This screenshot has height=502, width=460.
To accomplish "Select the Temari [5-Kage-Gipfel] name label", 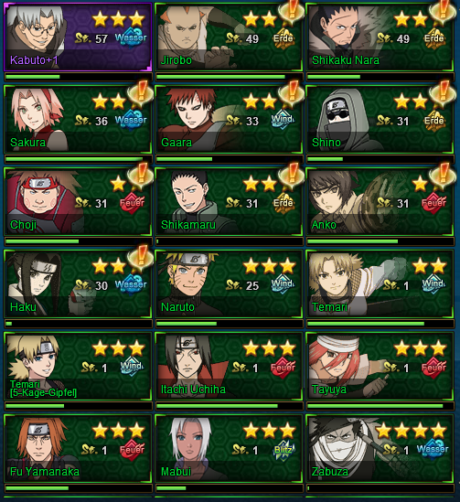I will (x=43, y=389).
